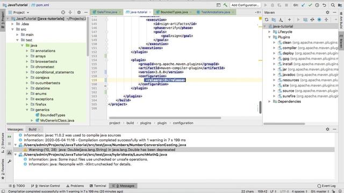Click the Git commit checkmark icon
This screenshot has height=193, width=344.
[x=310, y=5]
